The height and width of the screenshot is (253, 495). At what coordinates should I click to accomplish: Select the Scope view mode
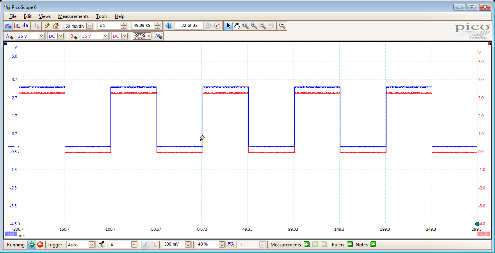coord(8,25)
